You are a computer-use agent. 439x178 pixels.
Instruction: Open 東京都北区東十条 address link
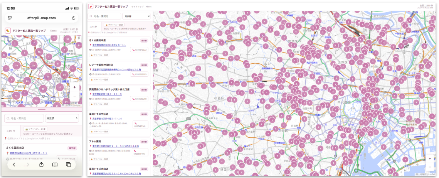[107, 94]
